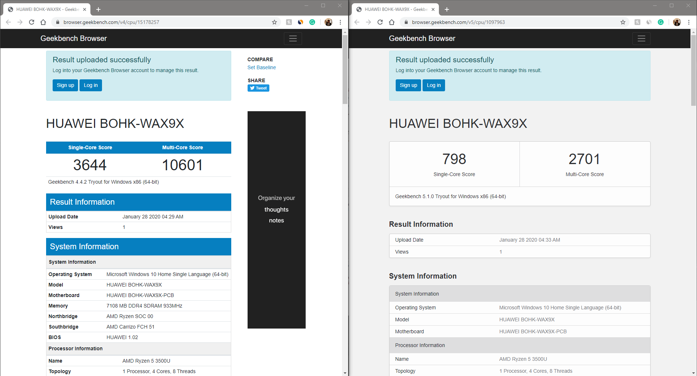
Task: Click upload date January 28 2020 04:29 AM
Action: pyautogui.click(x=153, y=217)
